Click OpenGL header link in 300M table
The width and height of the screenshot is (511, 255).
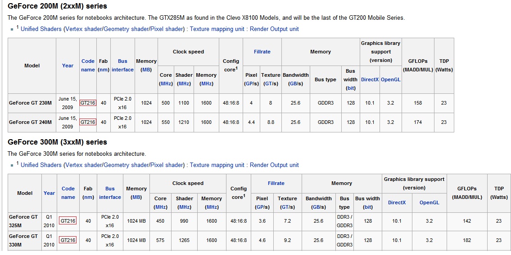coord(429,203)
